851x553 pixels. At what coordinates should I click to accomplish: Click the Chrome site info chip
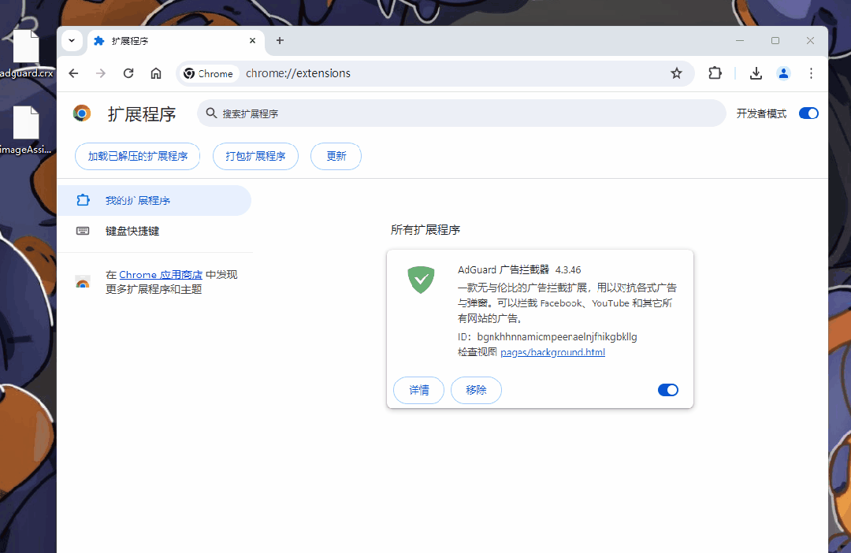pos(208,73)
